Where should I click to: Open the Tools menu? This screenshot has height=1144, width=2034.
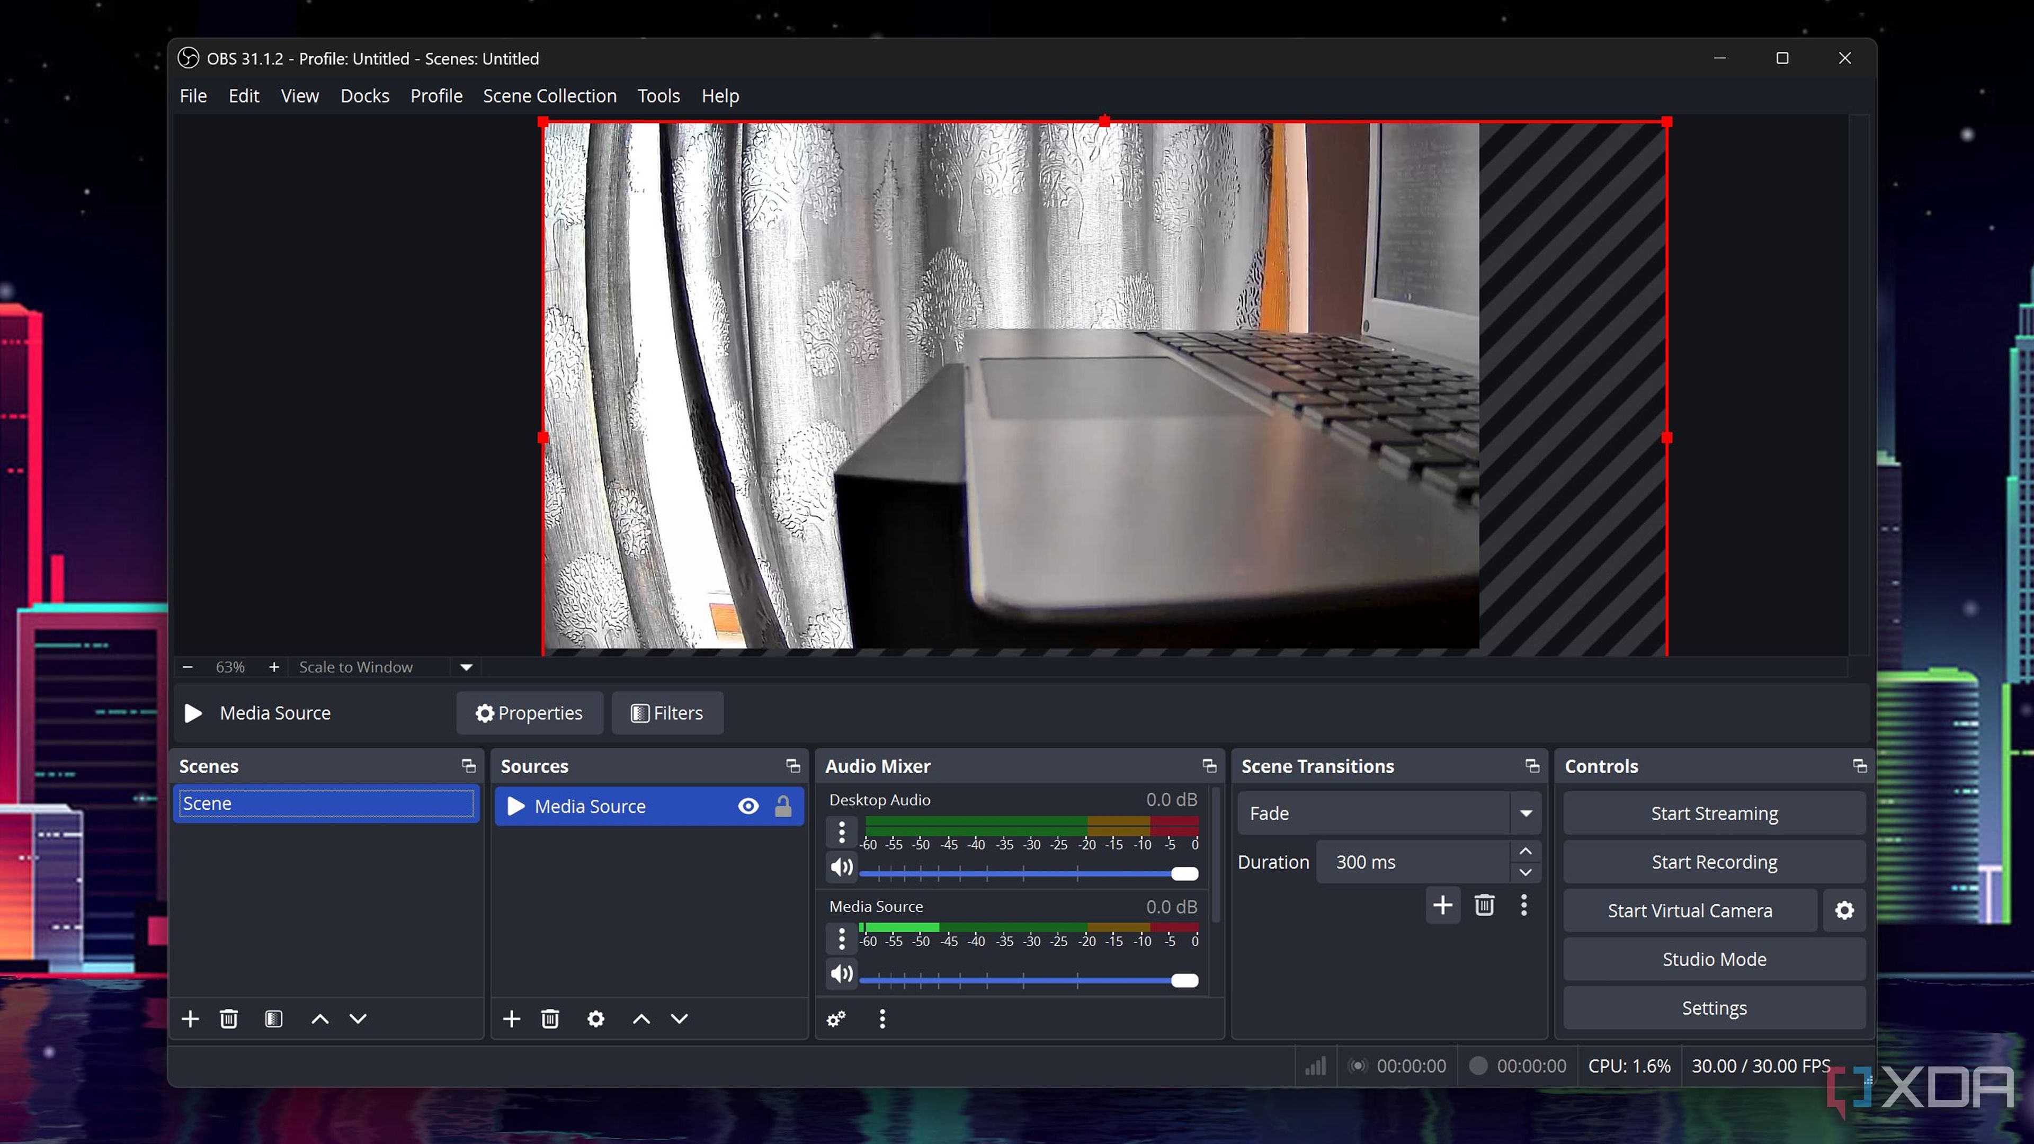tap(658, 95)
